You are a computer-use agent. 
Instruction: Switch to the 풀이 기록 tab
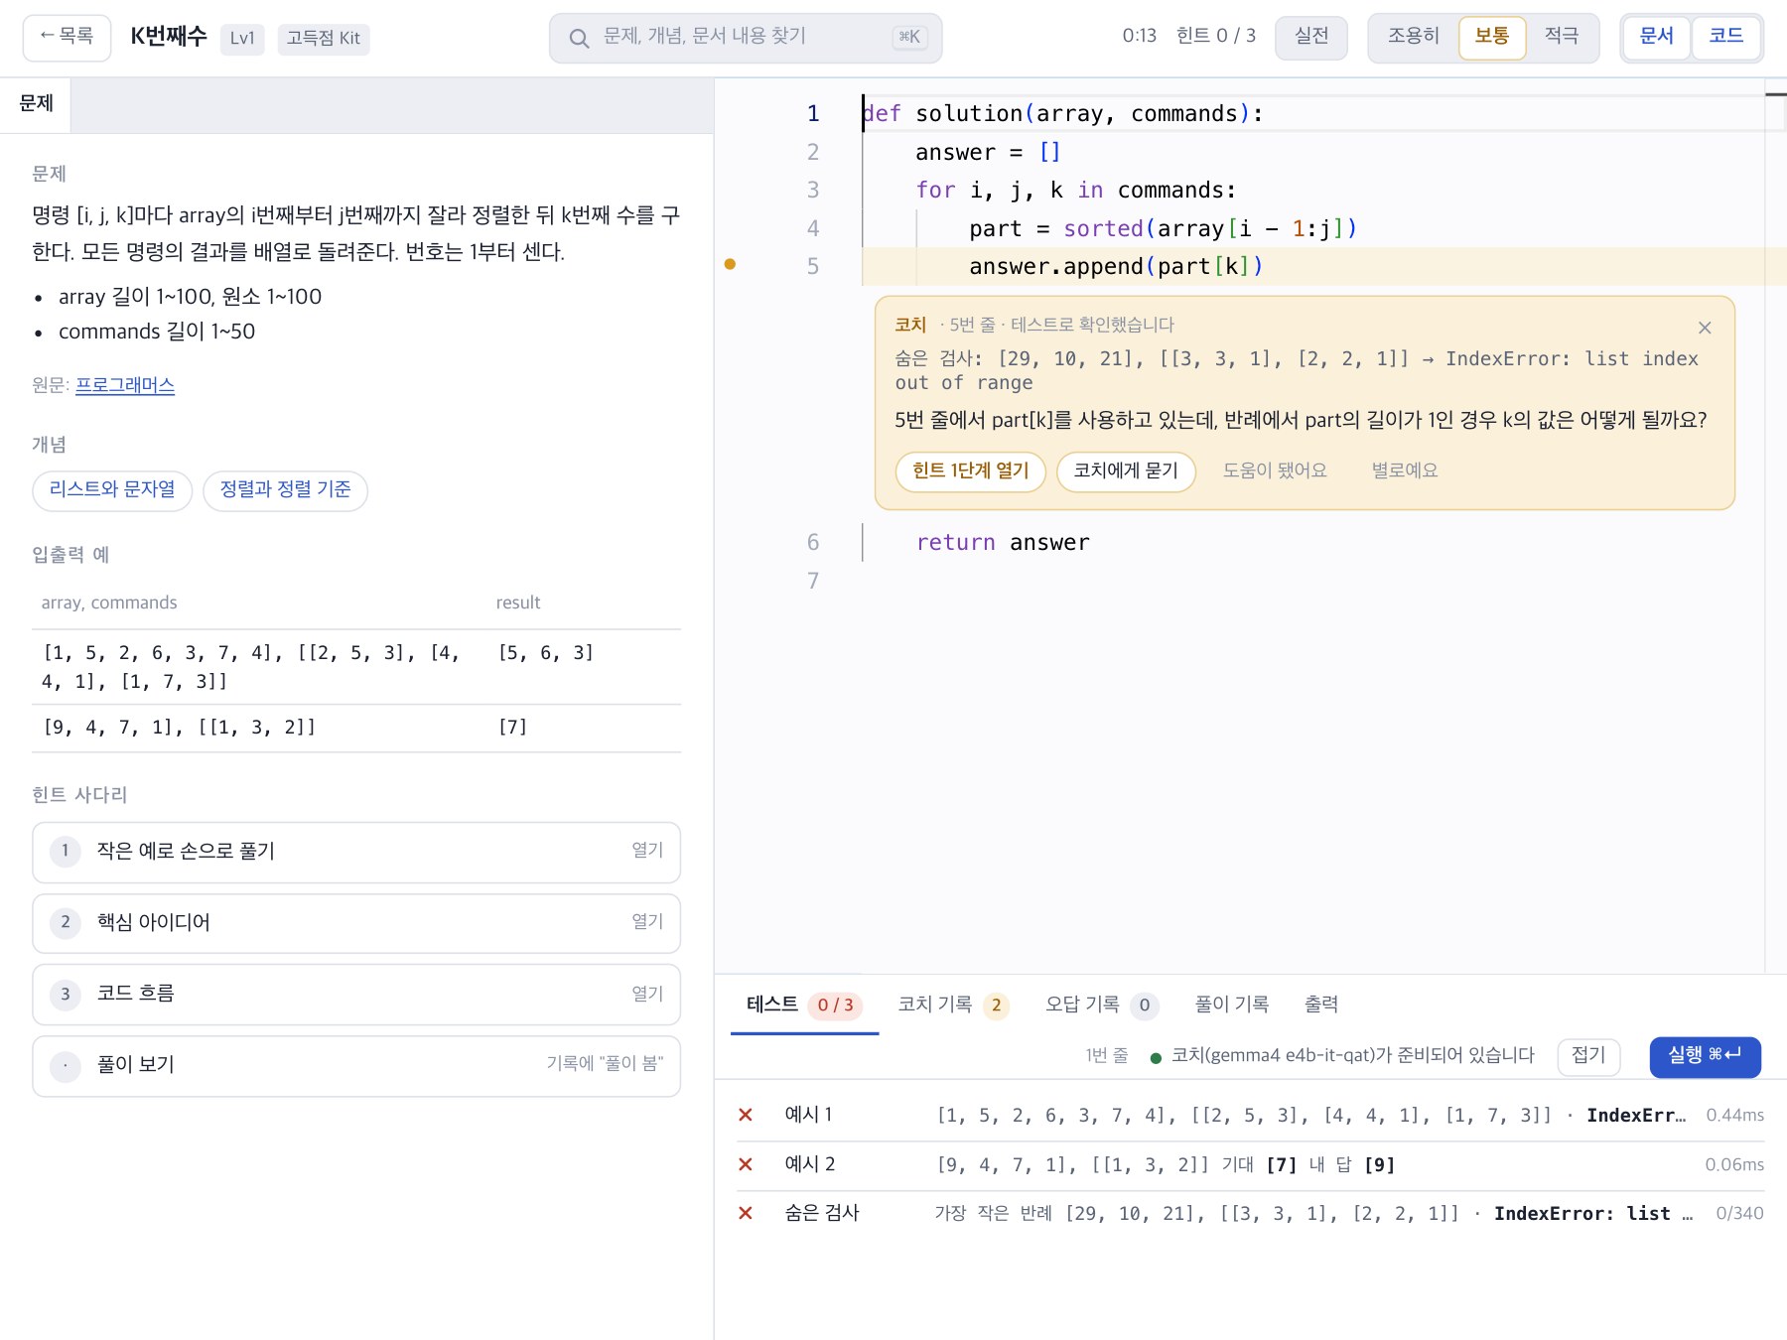coord(1232,1005)
